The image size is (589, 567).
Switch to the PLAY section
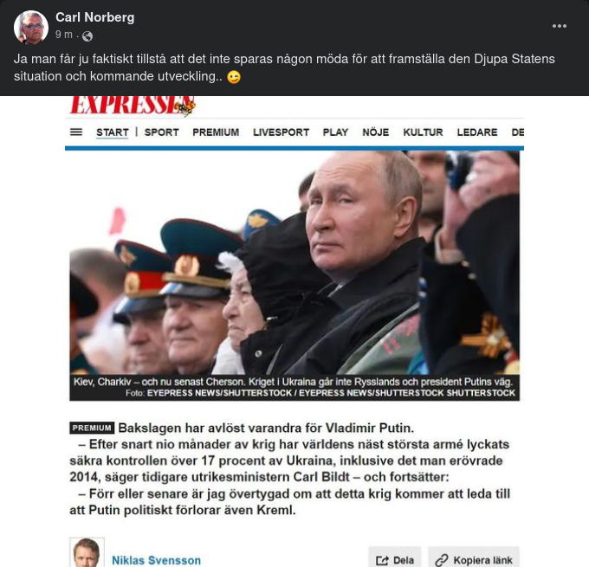pyautogui.click(x=335, y=132)
